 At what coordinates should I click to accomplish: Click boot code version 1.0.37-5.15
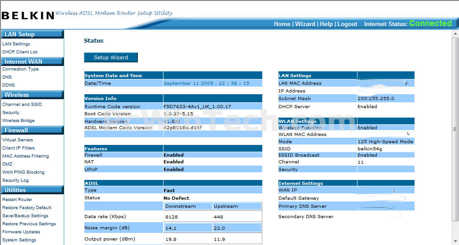pos(178,114)
